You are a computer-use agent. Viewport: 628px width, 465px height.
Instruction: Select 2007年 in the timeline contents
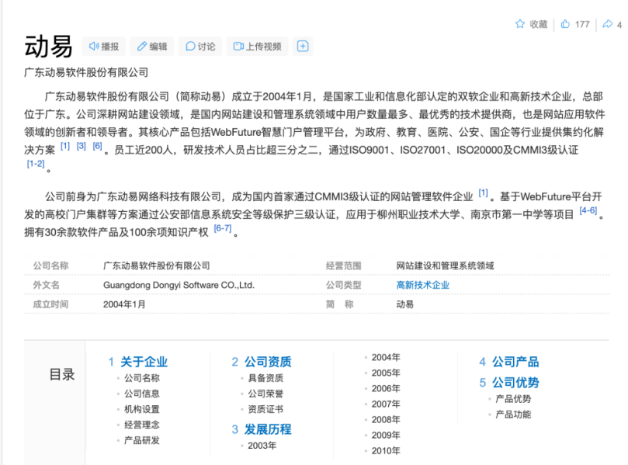coord(386,404)
